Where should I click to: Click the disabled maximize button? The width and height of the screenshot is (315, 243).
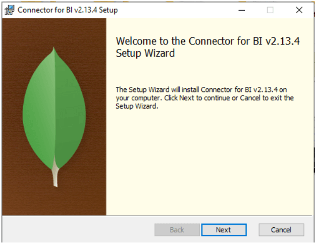(270, 10)
